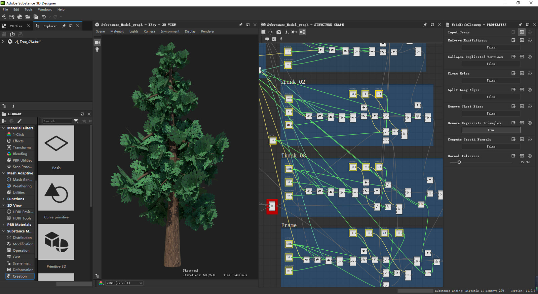Open the Library filter dropdown
Screen dimensions: 538x294
[76, 121]
